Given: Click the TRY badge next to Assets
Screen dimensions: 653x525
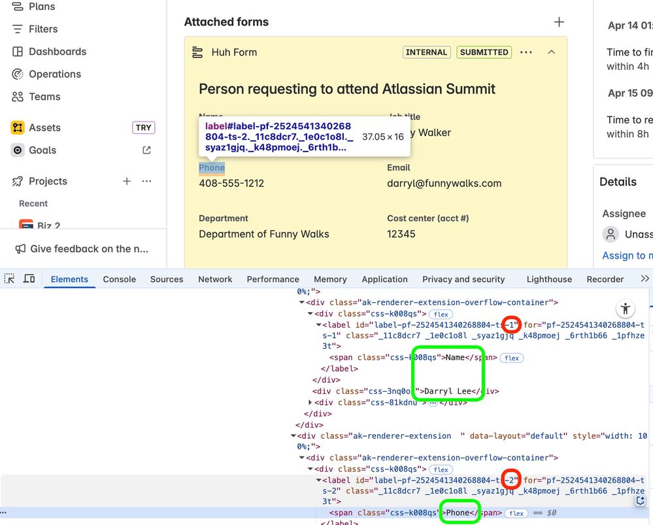Looking at the screenshot, I should [143, 128].
